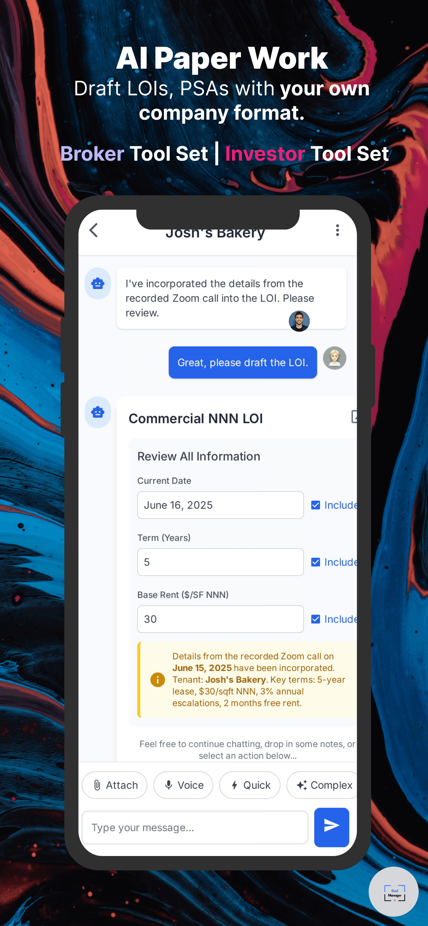Click the bot avatar beside Commercial NNN LOI
Viewport: 428px width, 926px height.
click(98, 412)
